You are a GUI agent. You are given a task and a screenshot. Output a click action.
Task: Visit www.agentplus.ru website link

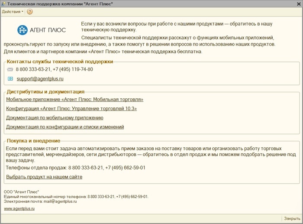coord(19,208)
